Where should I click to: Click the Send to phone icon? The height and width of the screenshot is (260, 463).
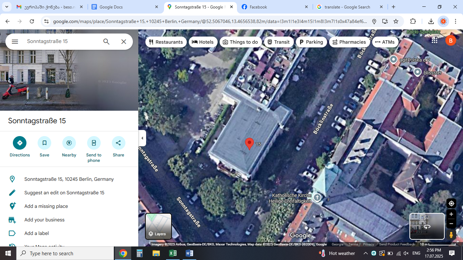coord(94,143)
